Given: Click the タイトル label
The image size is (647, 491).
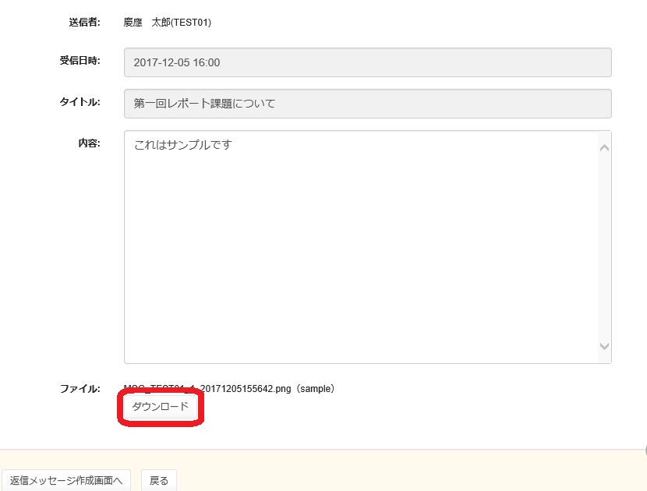Looking at the screenshot, I should 80,102.
